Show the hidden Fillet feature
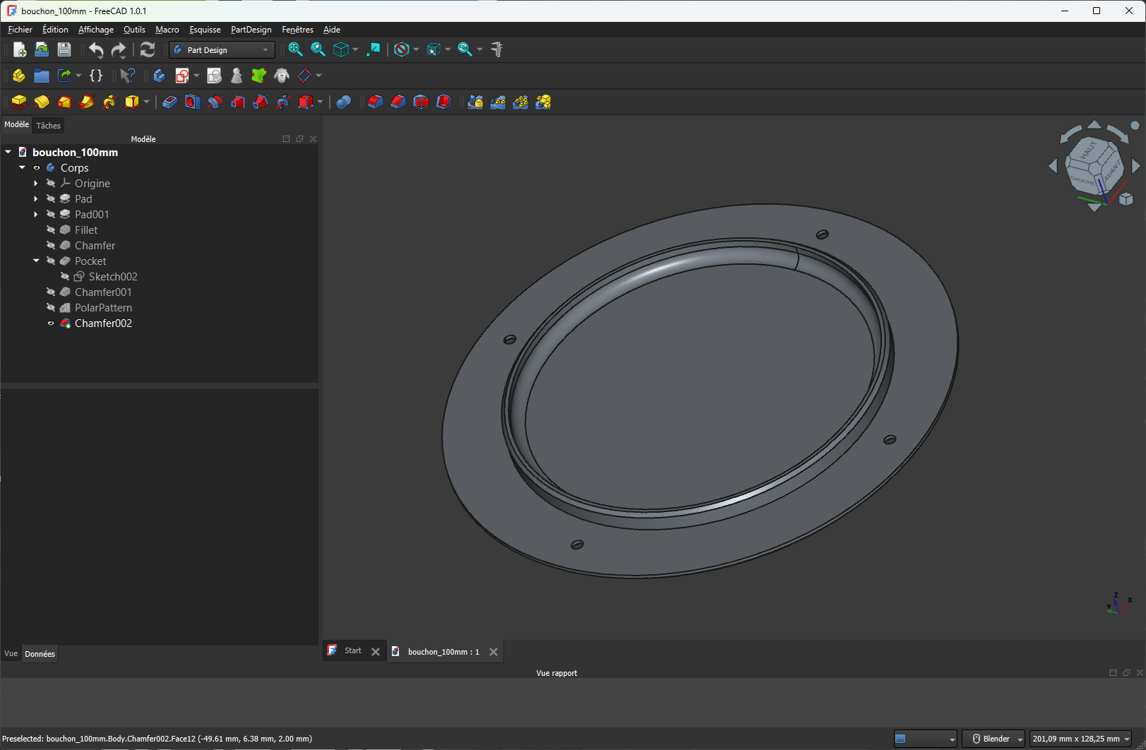 (51, 230)
